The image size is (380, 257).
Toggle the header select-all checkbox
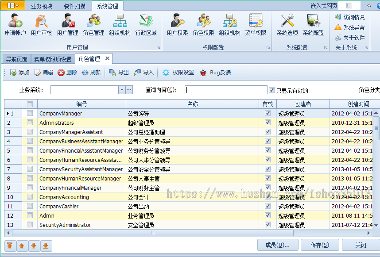click(x=30, y=104)
